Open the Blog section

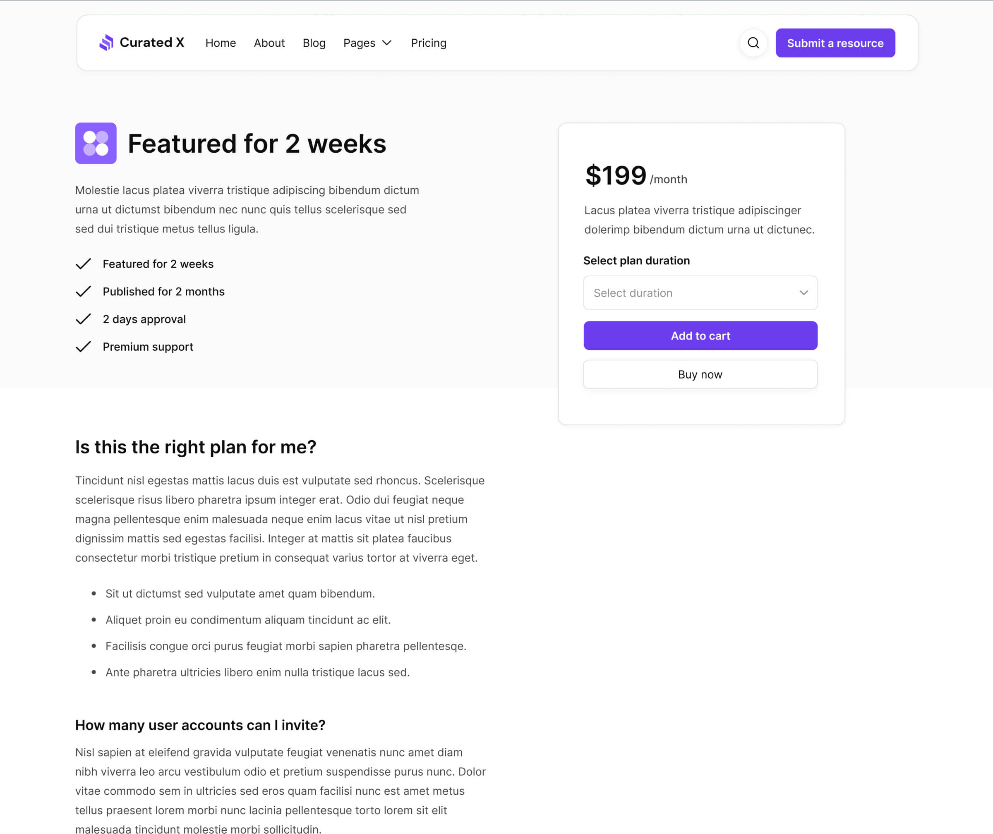pos(314,43)
